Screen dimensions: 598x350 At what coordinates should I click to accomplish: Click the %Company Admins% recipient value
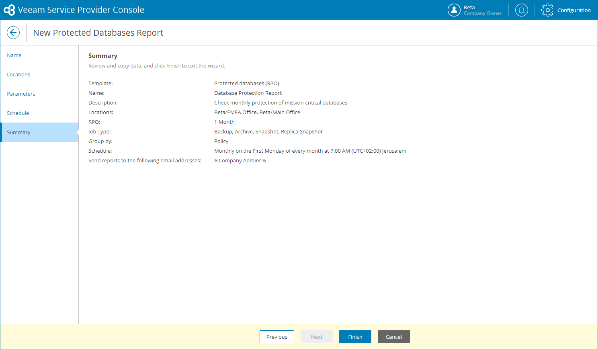[x=240, y=160]
